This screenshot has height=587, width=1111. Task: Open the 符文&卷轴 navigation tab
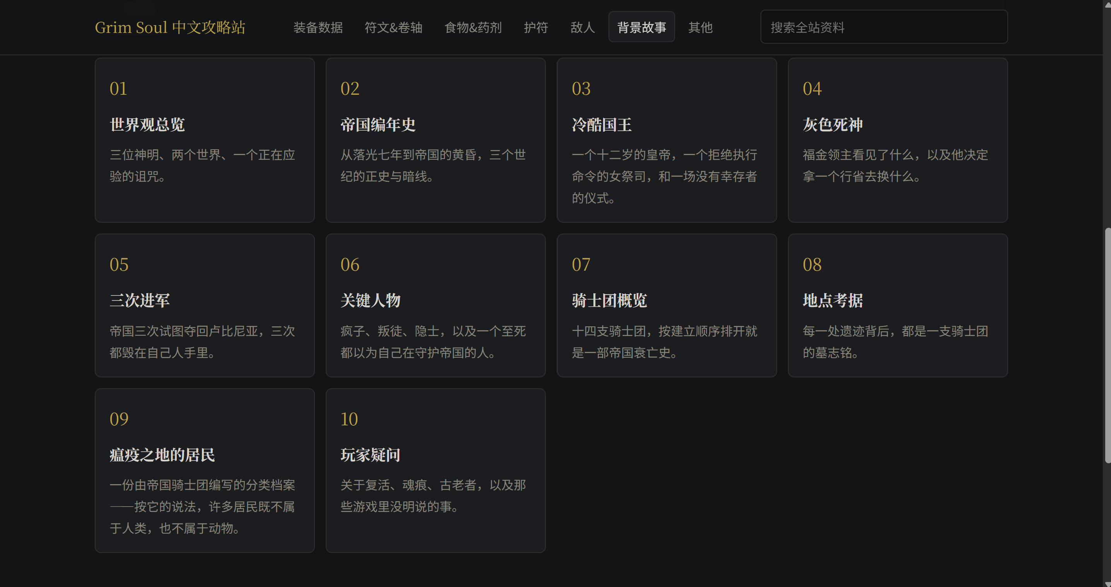click(393, 27)
